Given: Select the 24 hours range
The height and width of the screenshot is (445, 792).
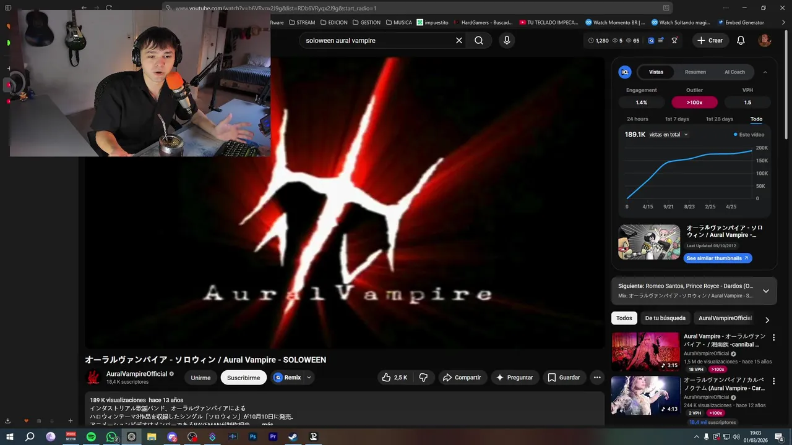Looking at the screenshot, I should [637, 119].
